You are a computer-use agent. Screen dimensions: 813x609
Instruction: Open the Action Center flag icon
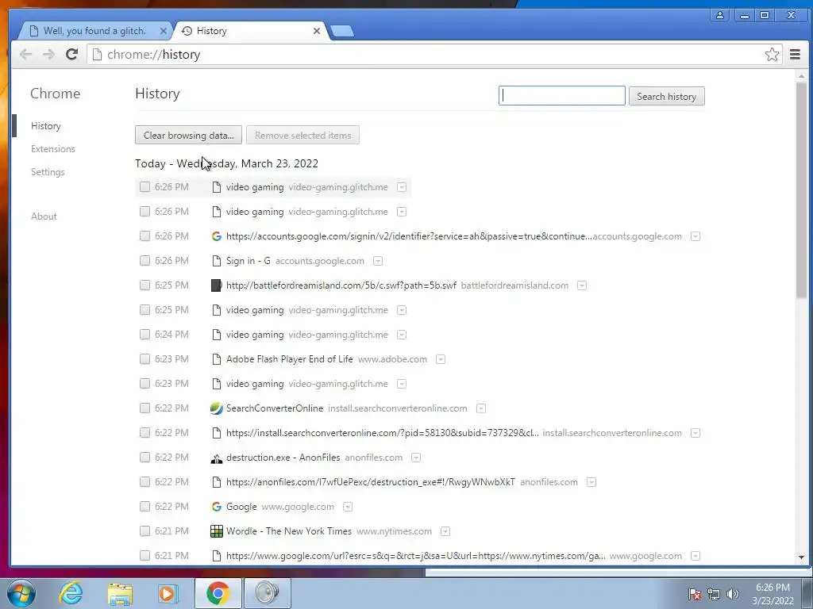pyautogui.click(x=695, y=594)
